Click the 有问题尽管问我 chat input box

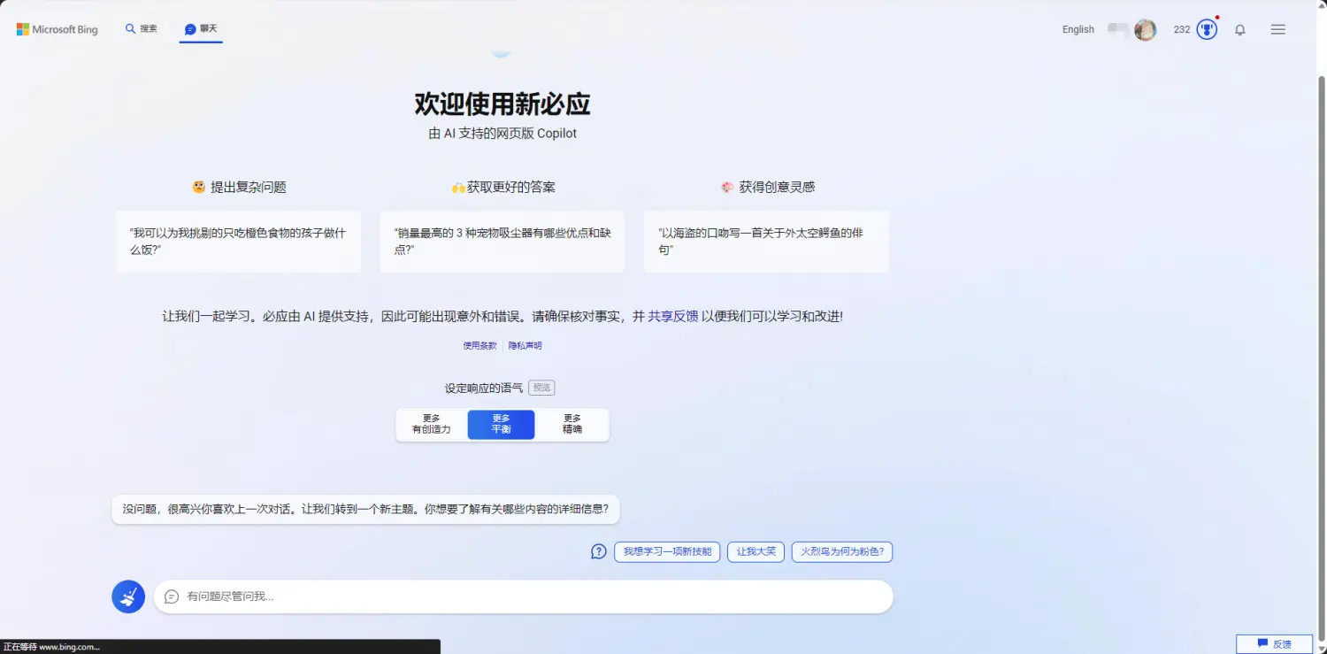531,596
